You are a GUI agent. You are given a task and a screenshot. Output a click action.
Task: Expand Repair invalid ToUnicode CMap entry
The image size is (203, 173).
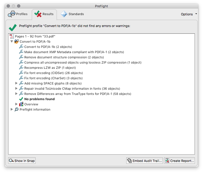click(16, 88)
